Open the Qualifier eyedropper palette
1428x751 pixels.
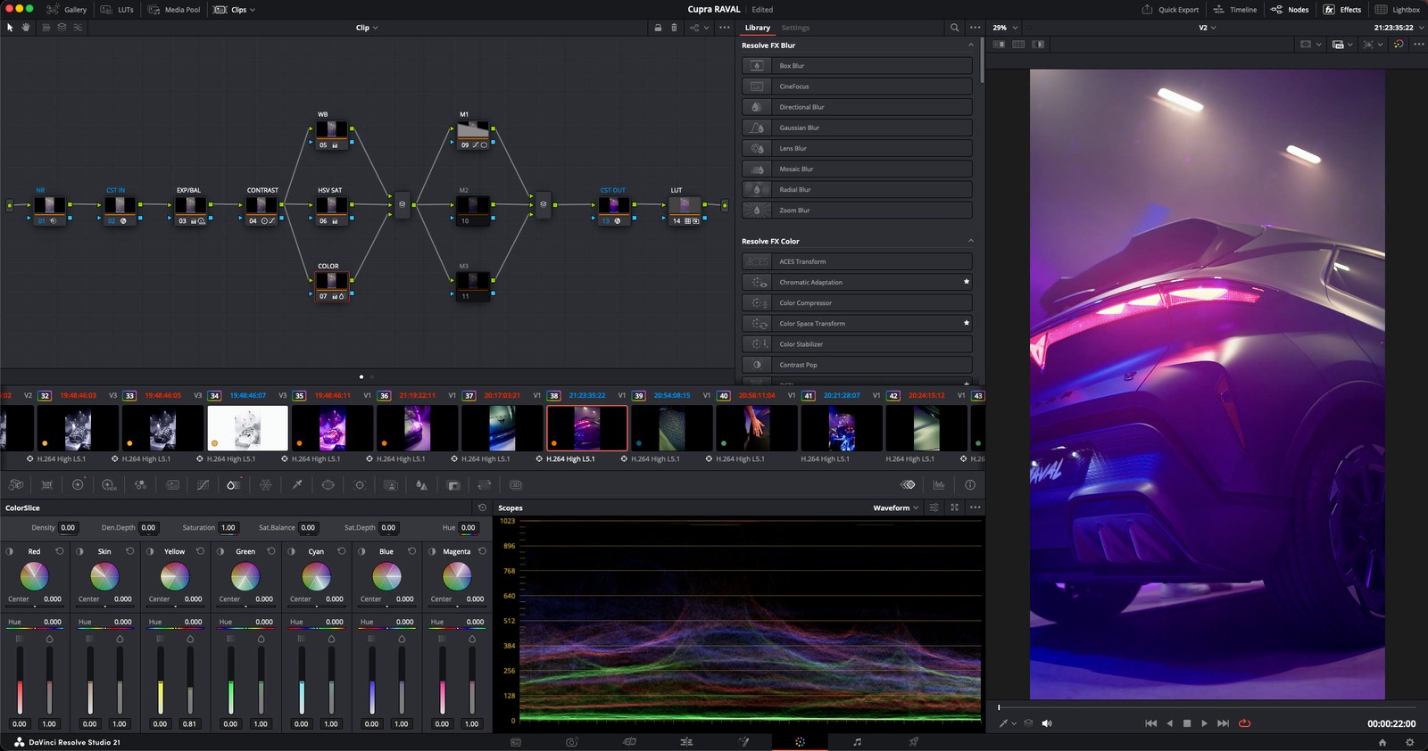point(296,484)
